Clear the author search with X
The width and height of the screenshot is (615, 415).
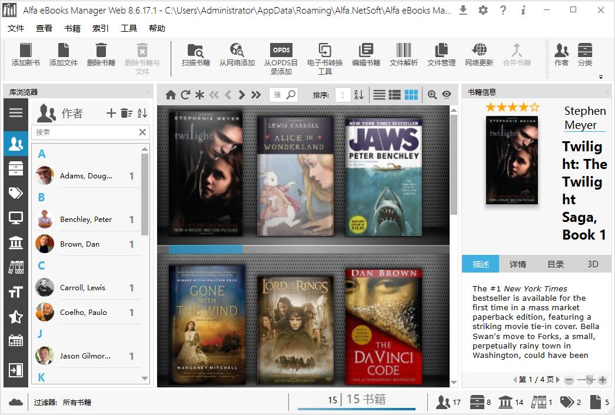[x=142, y=132]
